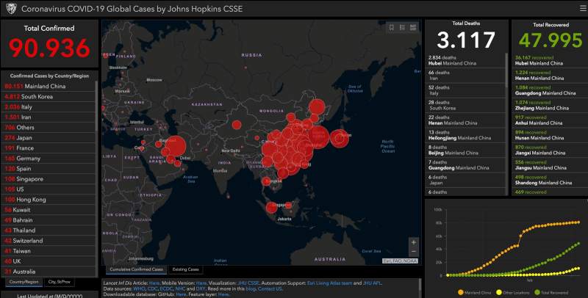Toggle Mainland China series in chart legend
Screen dimensions: 588x298
click(x=473, y=292)
